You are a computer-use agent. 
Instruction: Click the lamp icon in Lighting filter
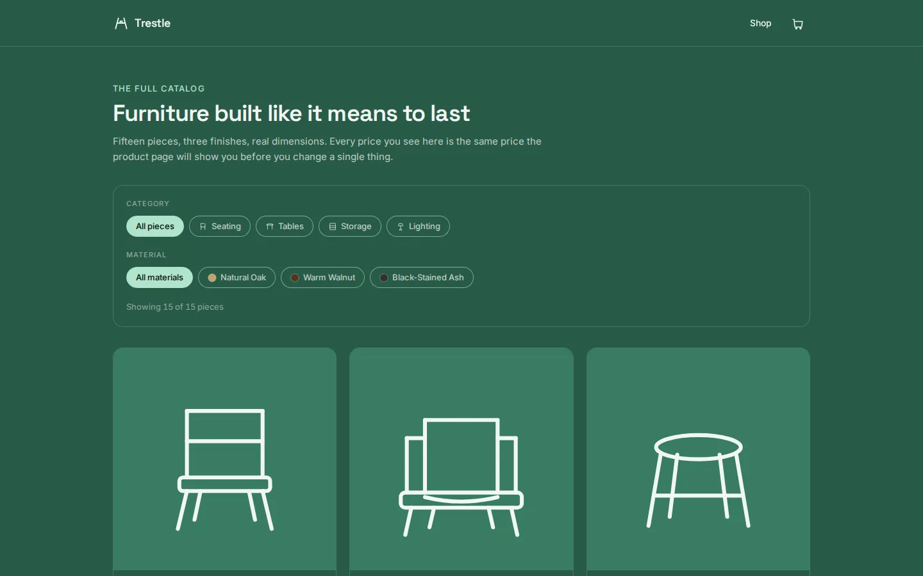[x=401, y=227]
